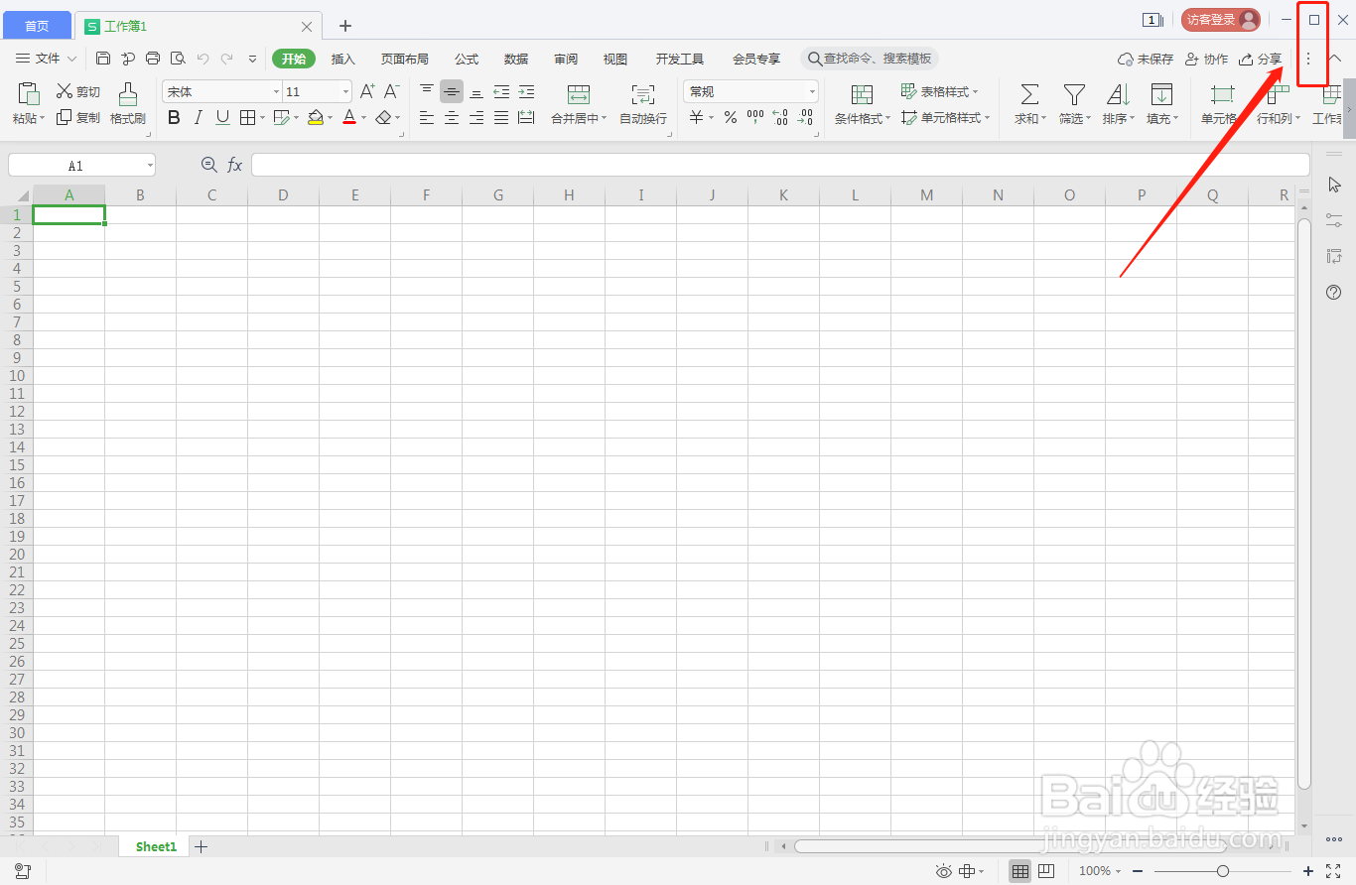1356x885 pixels.
Task: Click the Sort (排序) icon
Action: (1118, 94)
